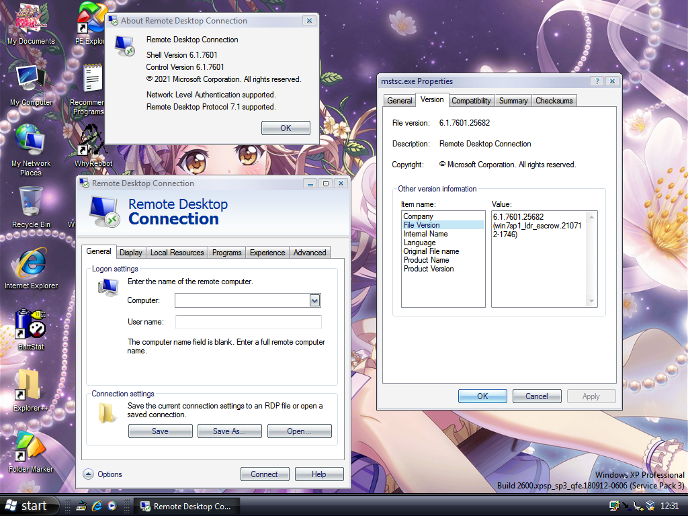Screen dimensions: 688x516
Task: Click the network connection tray icon
Action: pos(626,506)
